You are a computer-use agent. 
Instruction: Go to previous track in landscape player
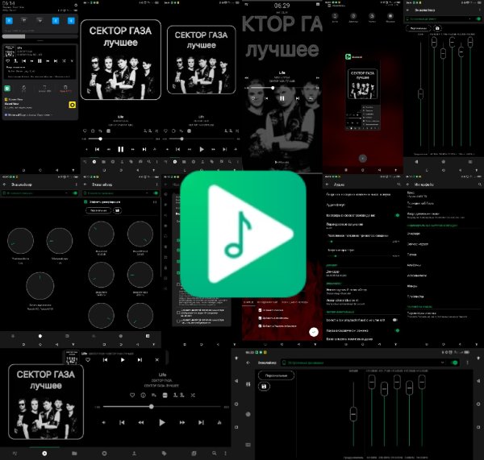pos(123,422)
